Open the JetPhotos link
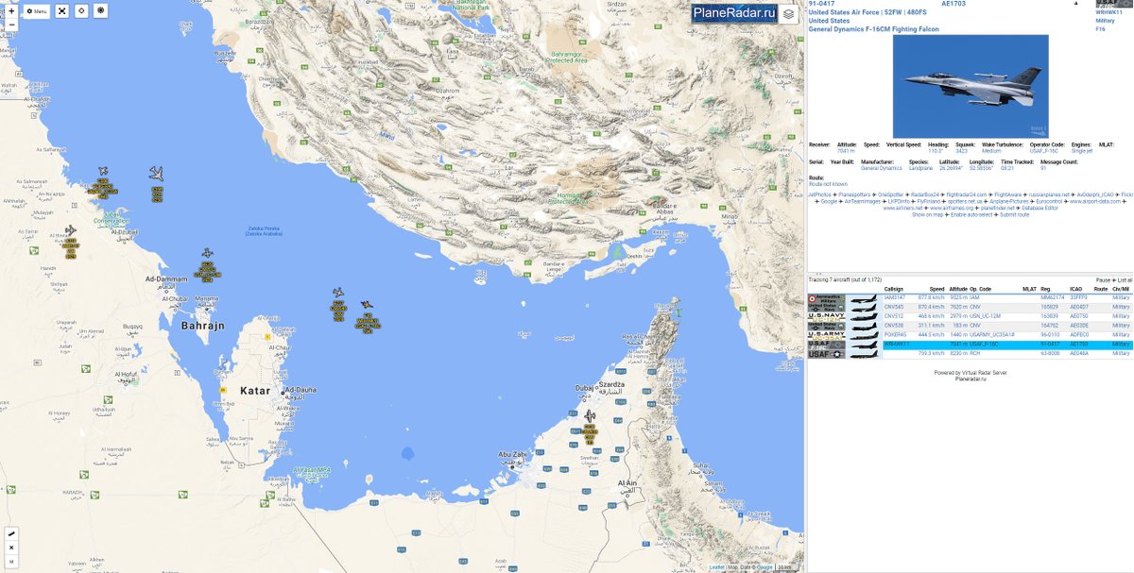This screenshot has width=1134, height=573. [x=819, y=194]
